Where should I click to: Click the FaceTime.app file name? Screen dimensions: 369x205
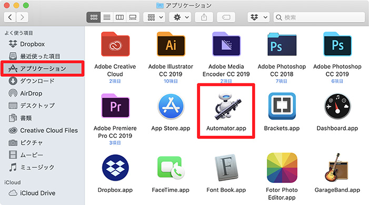point(171,190)
